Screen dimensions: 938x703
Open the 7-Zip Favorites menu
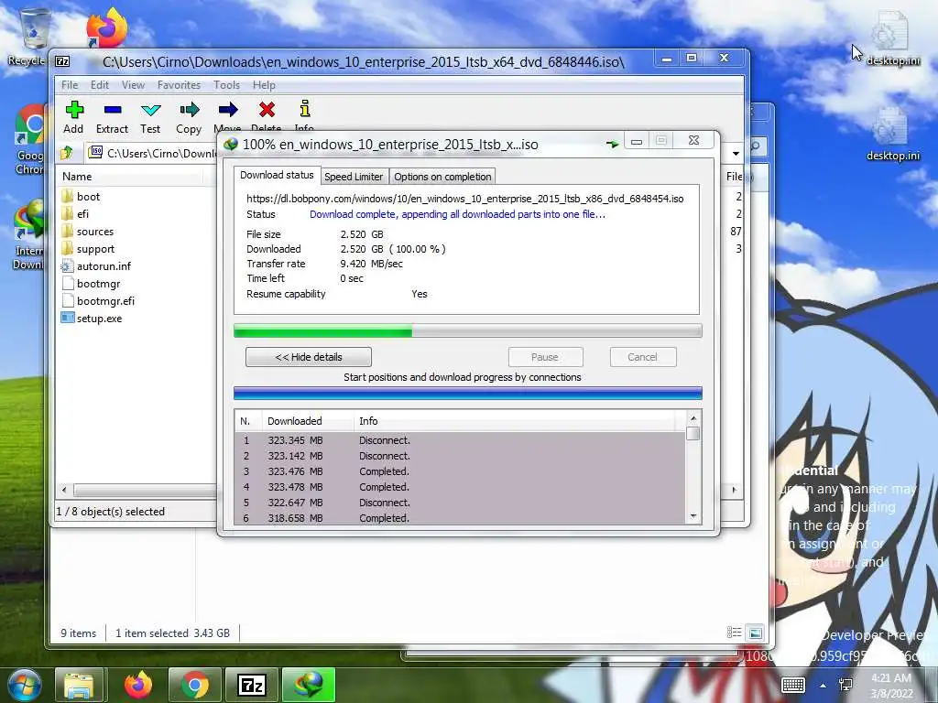pyautogui.click(x=179, y=85)
